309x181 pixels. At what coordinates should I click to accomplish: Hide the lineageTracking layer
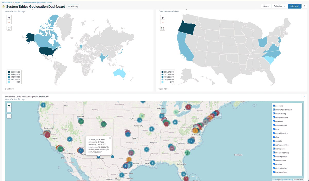click(x=274, y=153)
